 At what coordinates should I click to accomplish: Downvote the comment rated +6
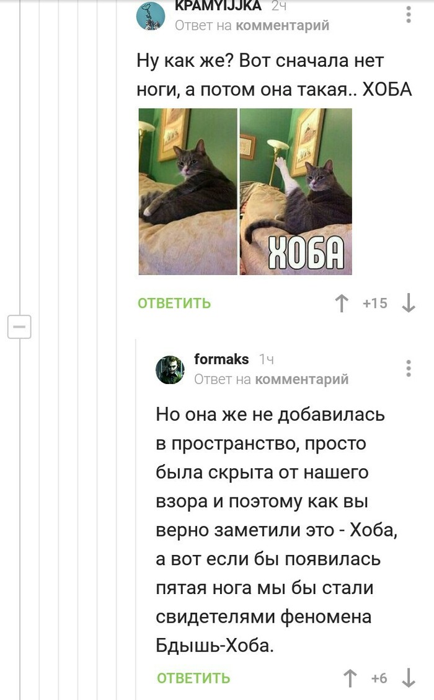click(409, 678)
